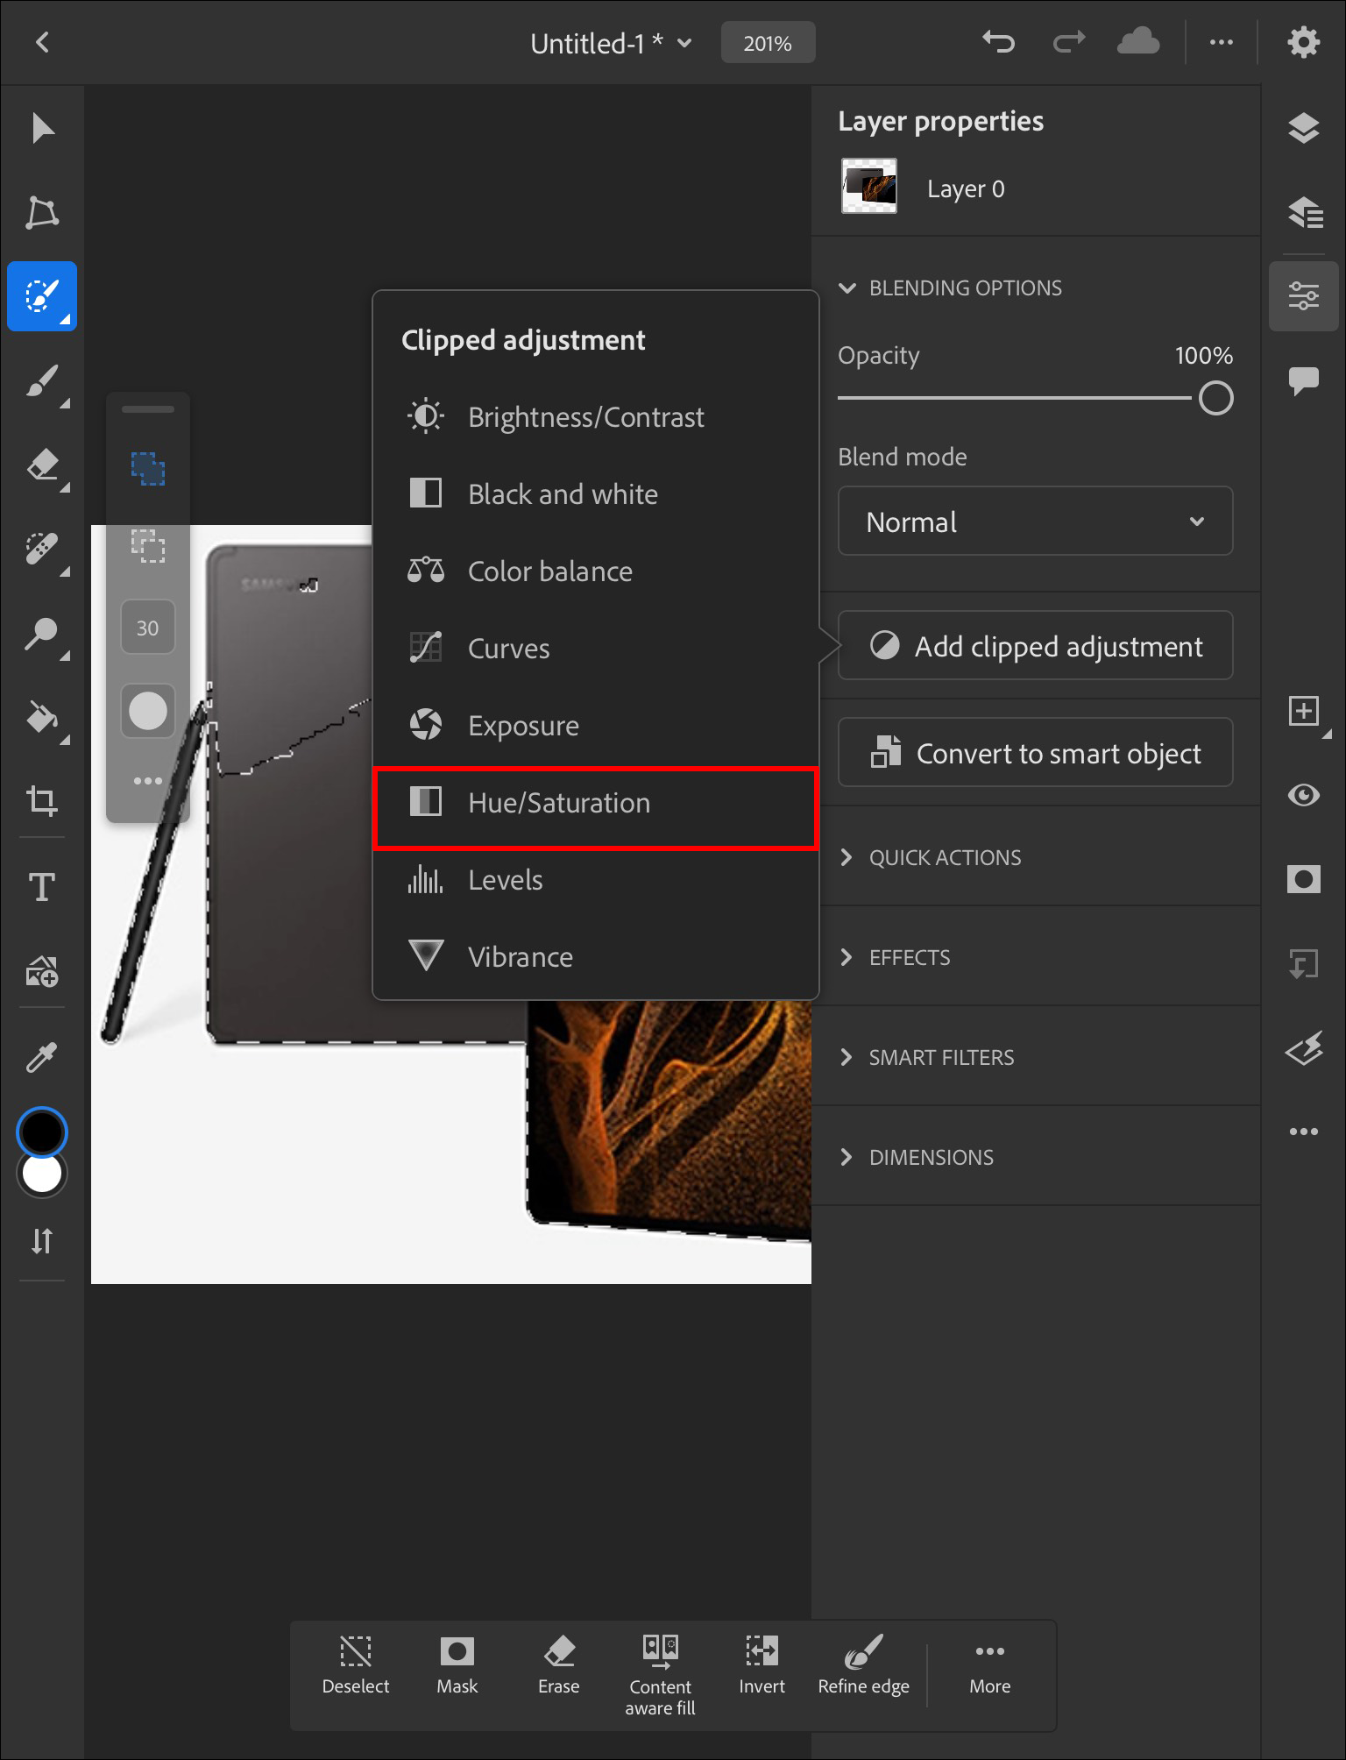Image resolution: width=1346 pixels, height=1760 pixels.
Task: Open the top bar more options menu
Action: tap(1221, 42)
